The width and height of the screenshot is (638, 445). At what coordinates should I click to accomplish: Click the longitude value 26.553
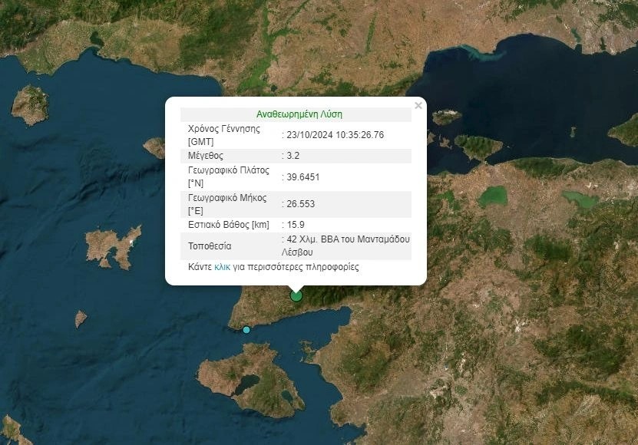[x=300, y=204]
